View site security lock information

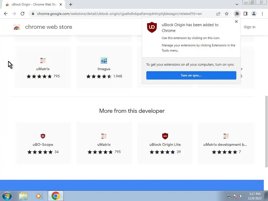tap(33, 14)
